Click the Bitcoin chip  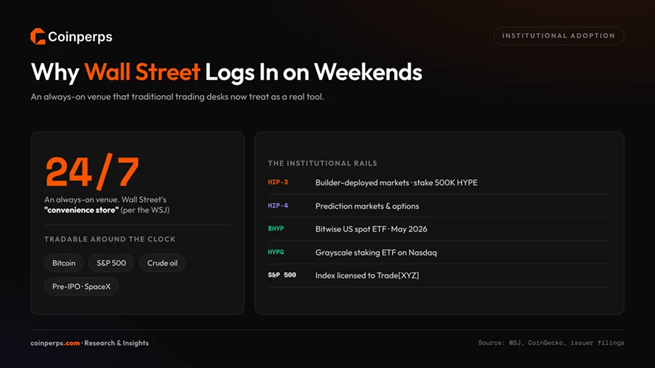click(64, 263)
